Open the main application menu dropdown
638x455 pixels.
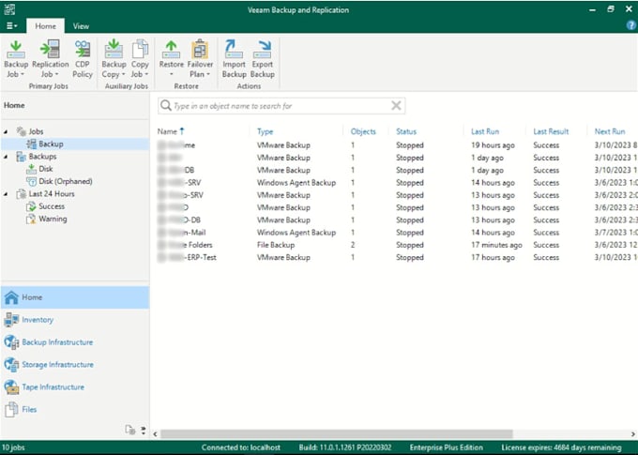click(x=10, y=26)
